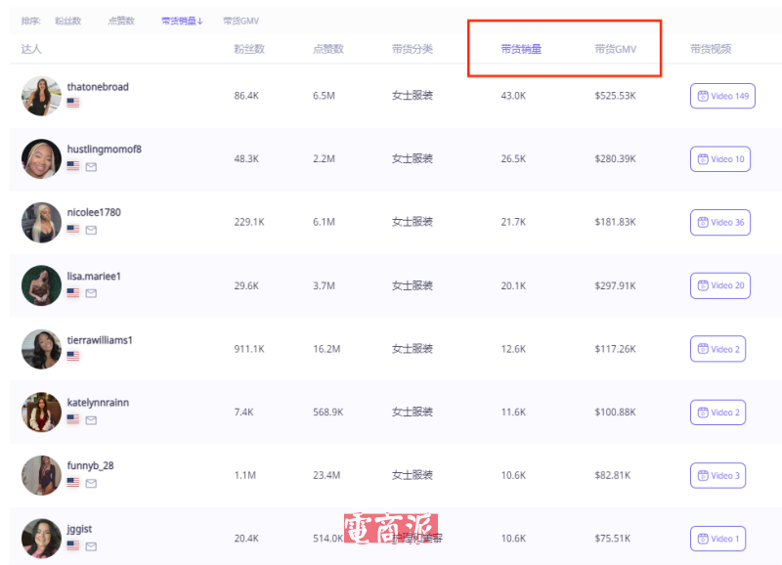
Task: Click mail icon under hustlingmomof8
Action: [91, 167]
